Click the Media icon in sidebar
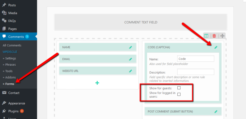 click(4, 13)
